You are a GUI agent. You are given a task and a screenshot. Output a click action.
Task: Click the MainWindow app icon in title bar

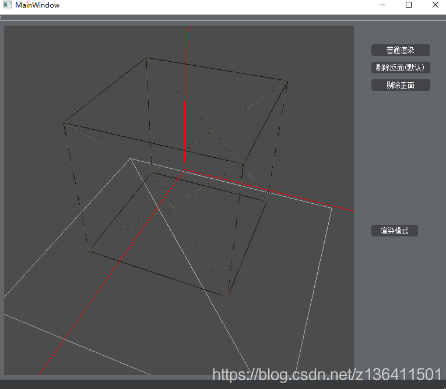tap(7, 5)
